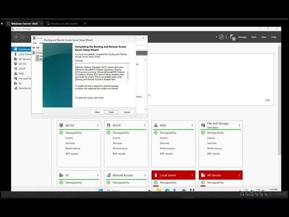Click BPA results in File and Storage tile

(x=214, y=154)
